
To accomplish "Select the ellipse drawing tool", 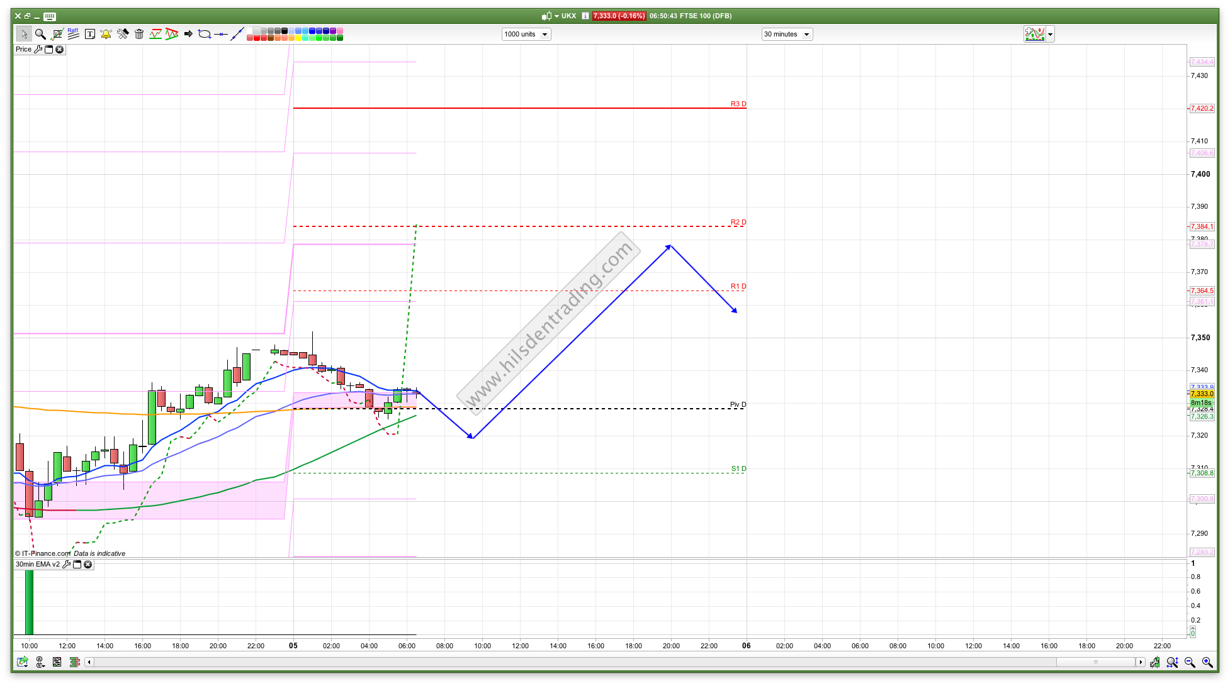I will click(x=204, y=34).
